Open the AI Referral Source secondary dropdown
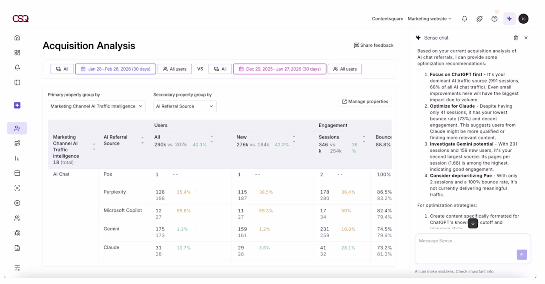Screen dimensions: 545x284 pyautogui.click(x=185, y=106)
